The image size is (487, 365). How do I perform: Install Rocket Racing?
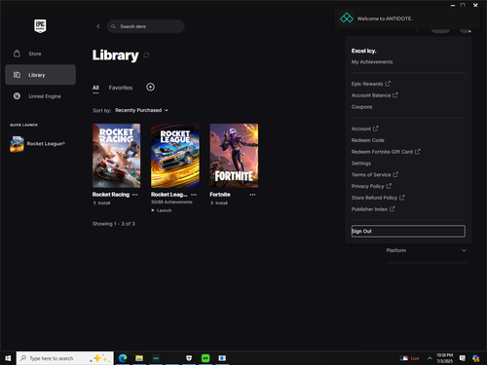coord(101,203)
